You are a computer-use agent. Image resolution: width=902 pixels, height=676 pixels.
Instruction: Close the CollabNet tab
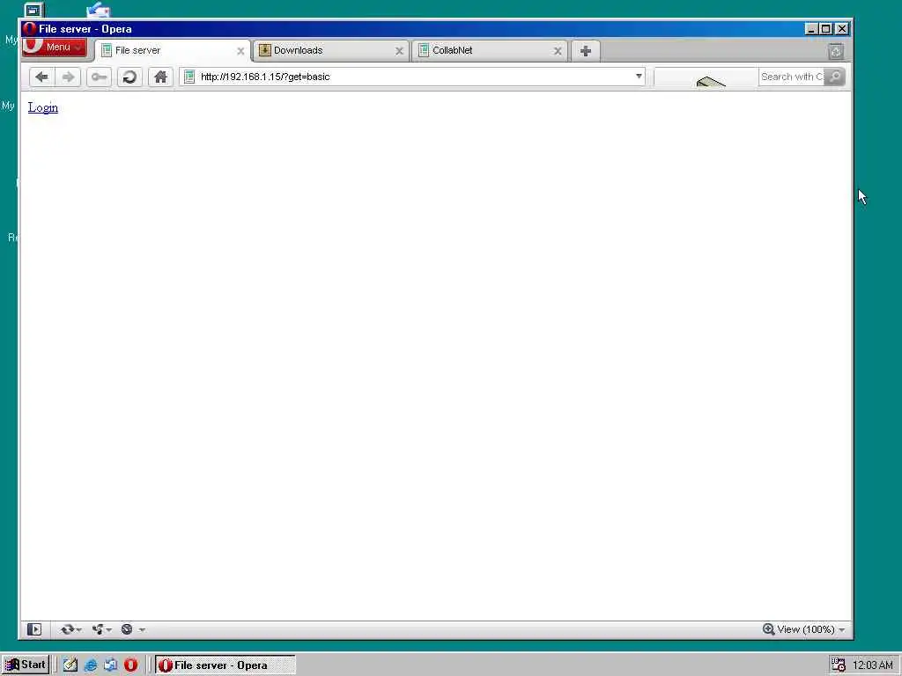(558, 51)
